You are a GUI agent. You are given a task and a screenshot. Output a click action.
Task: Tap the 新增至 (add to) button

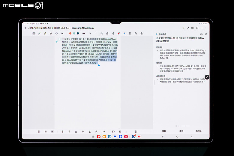[x=199, y=131]
